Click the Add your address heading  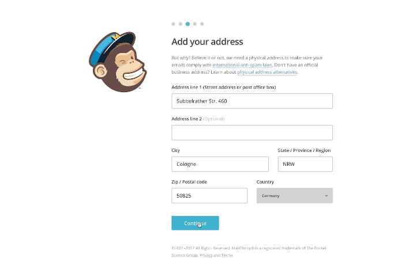coord(207,42)
